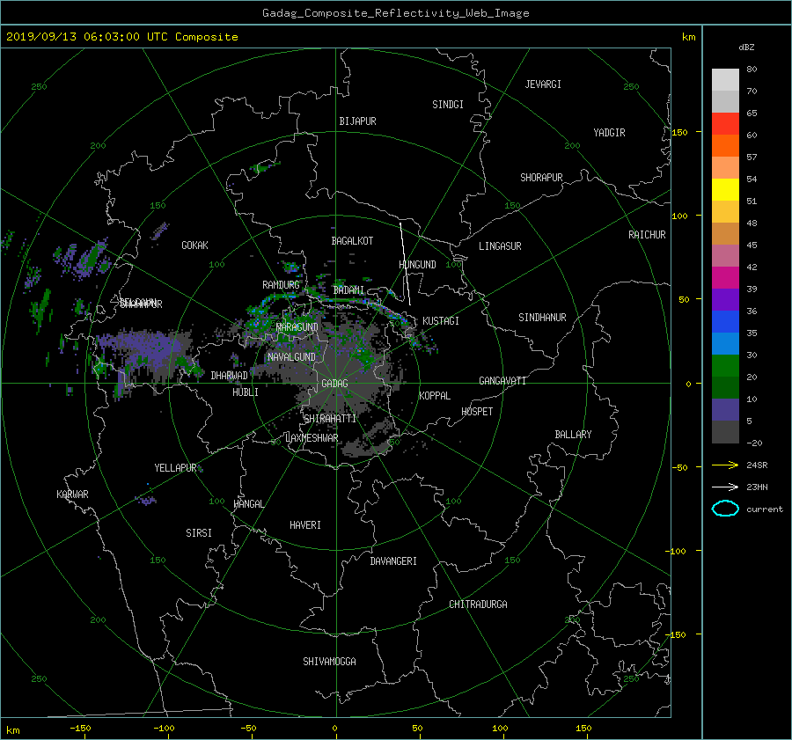792x740 pixels.
Task: Click the DHARWAD city label
Action: [229, 376]
